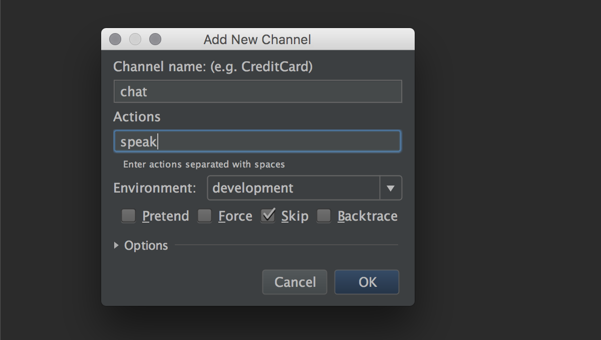Focus the Actions text field
The height and width of the screenshot is (340, 601).
(x=257, y=141)
